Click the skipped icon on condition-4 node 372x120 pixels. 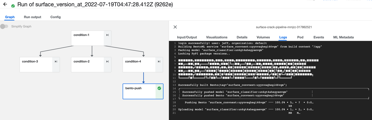159,61
